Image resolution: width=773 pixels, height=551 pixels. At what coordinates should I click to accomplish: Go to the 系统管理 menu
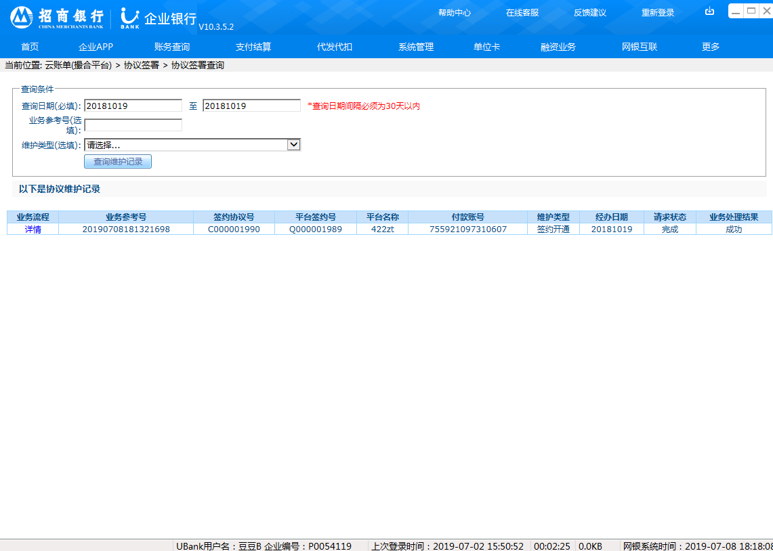point(416,47)
